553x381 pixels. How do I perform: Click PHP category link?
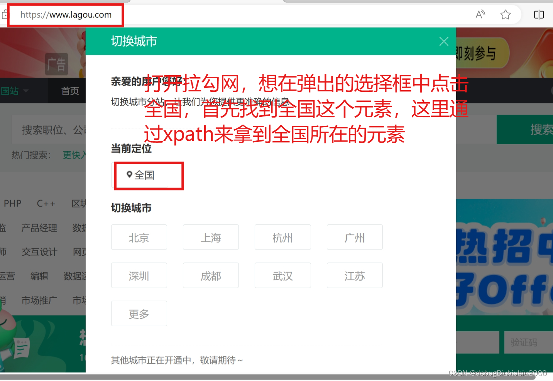coord(12,203)
